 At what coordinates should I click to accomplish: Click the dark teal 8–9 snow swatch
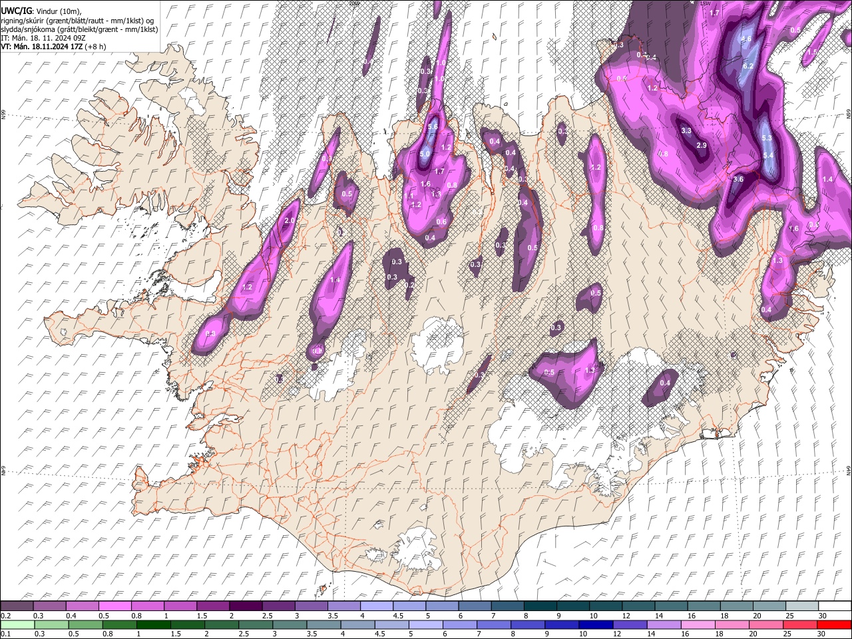coord(540,606)
